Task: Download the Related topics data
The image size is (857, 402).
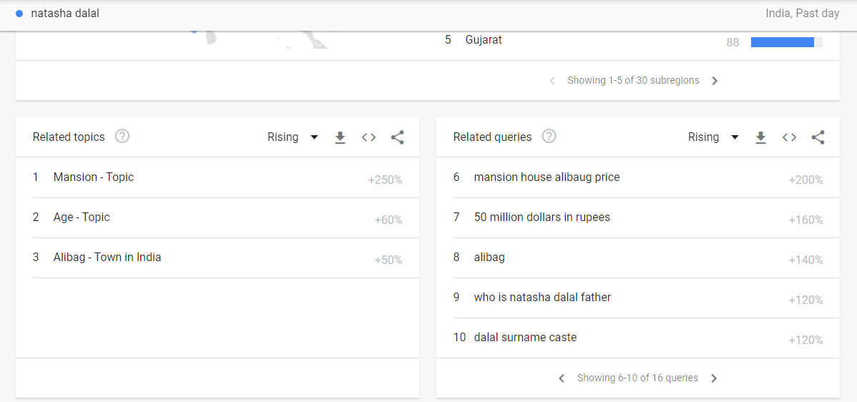Action: (x=341, y=137)
